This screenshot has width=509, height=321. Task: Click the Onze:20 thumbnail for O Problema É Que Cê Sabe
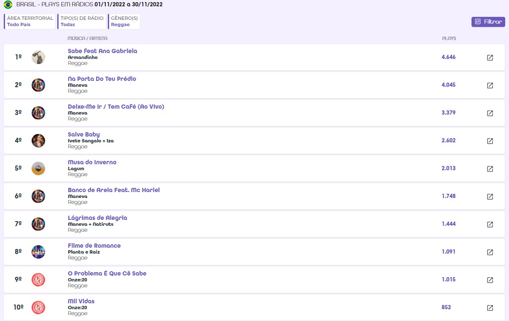[x=38, y=280]
